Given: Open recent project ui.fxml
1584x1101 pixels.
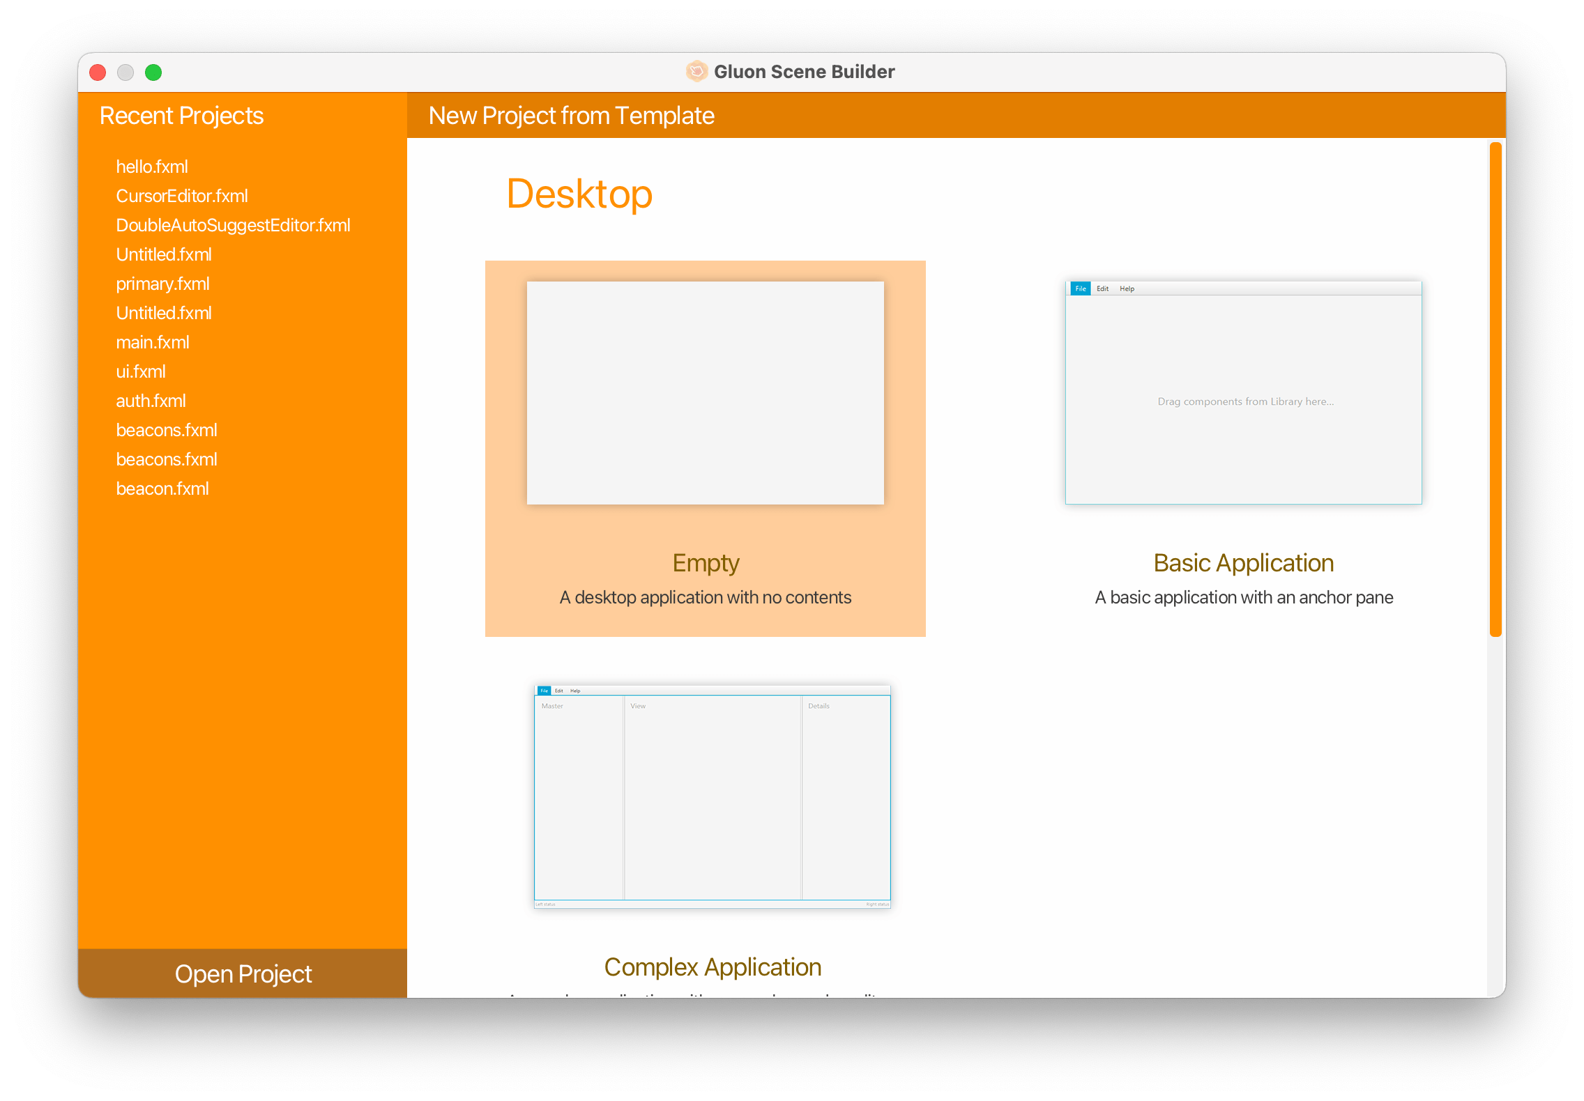Looking at the screenshot, I should point(141,371).
